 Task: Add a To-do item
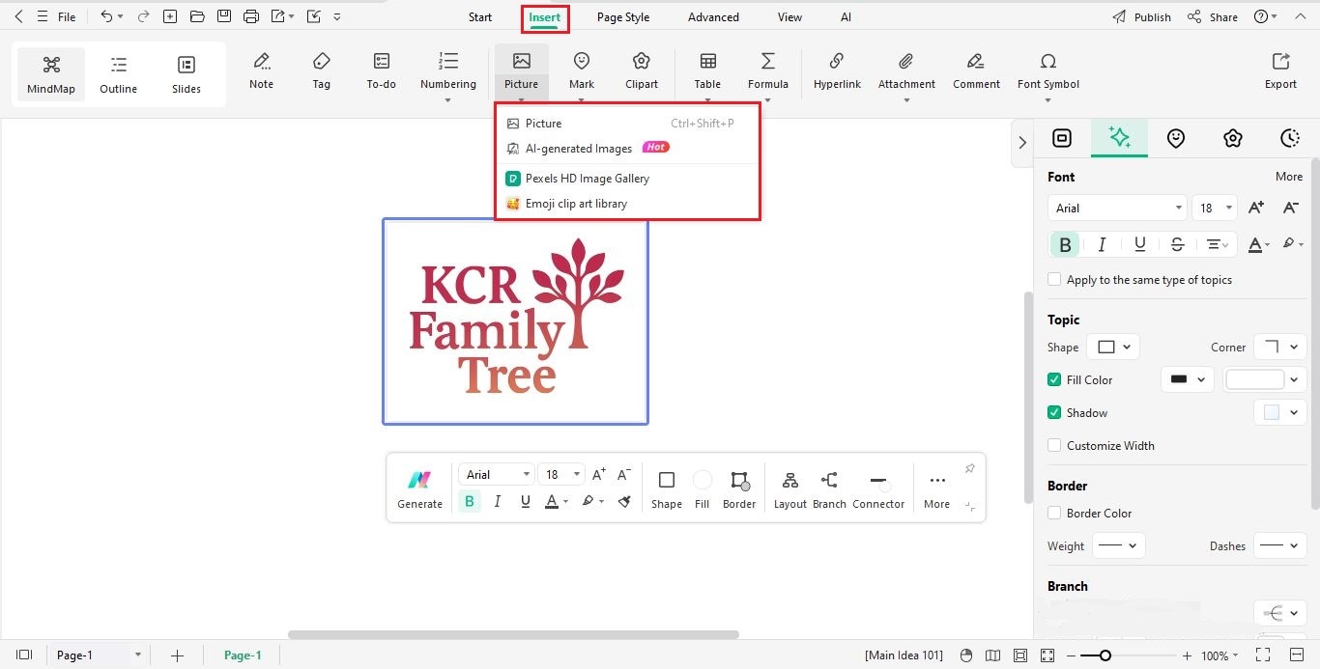click(382, 71)
